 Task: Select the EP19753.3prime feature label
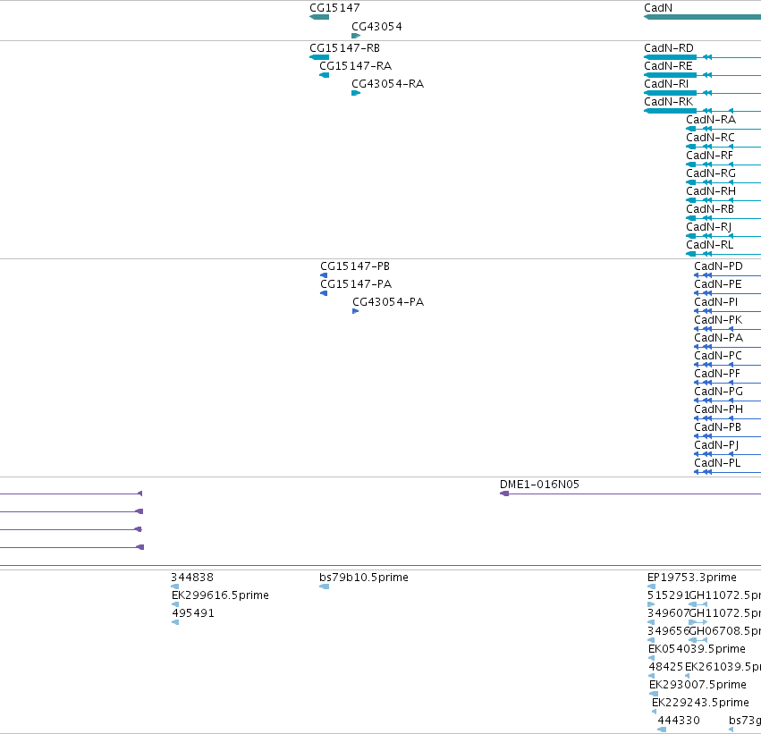(x=691, y=578)
